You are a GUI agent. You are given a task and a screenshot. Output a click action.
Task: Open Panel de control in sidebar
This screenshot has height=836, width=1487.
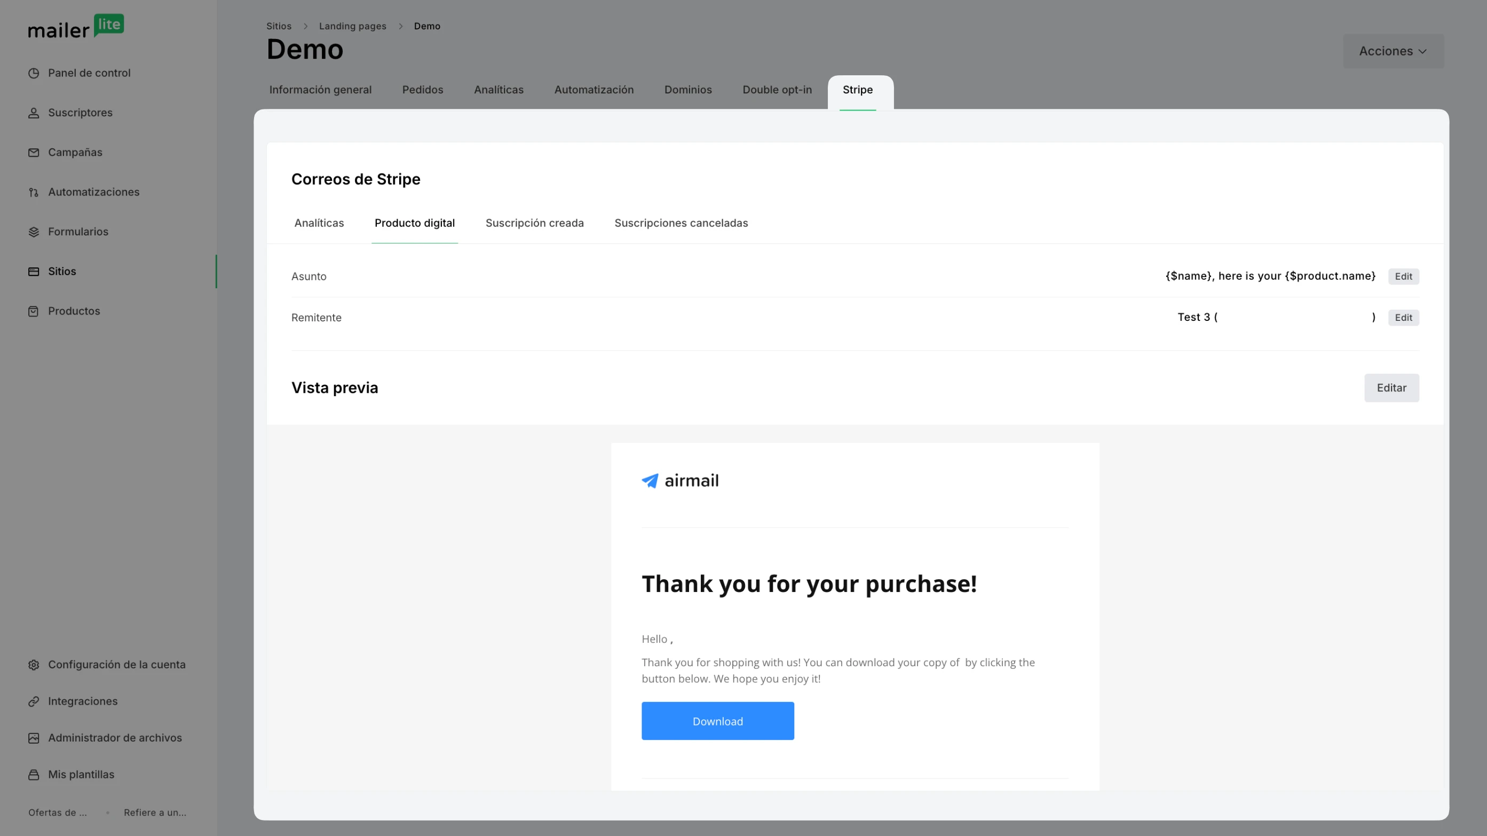pos(89,73)
